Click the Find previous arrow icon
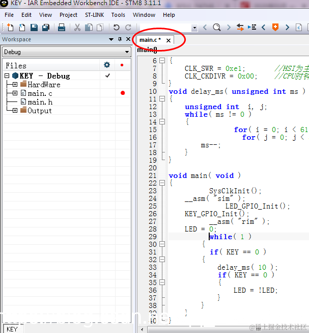This screenshot has height=333, width=309. tap(205, 28)
